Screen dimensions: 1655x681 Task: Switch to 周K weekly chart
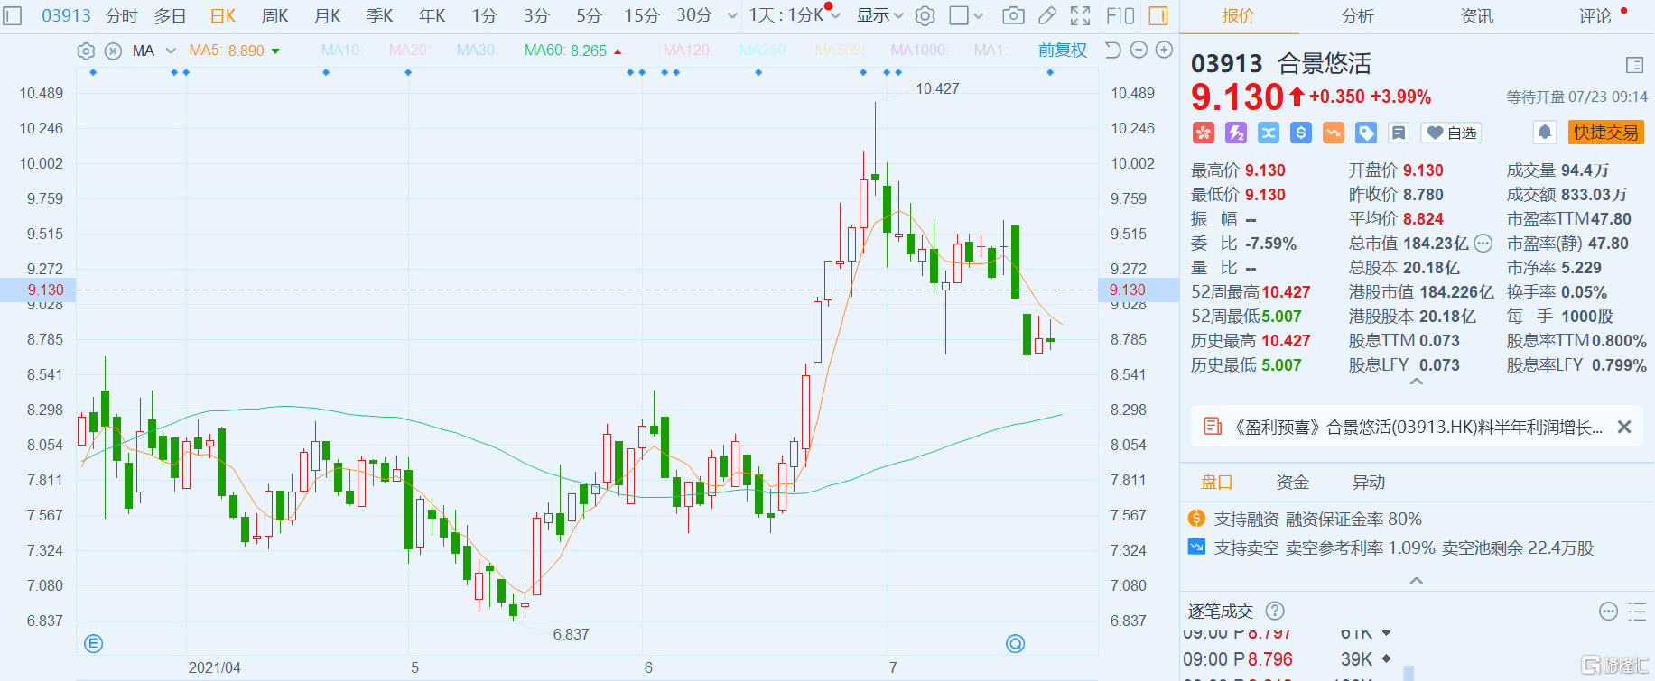click(274, 15)
